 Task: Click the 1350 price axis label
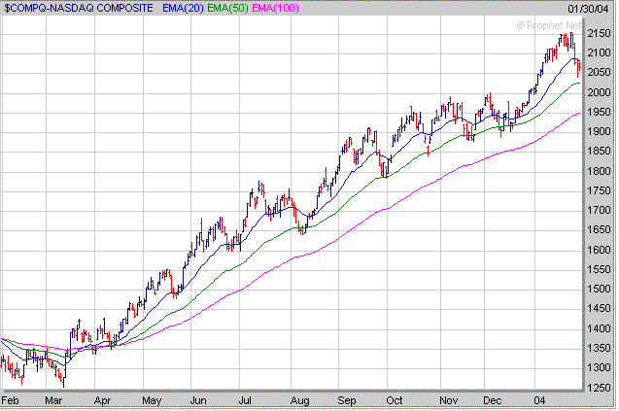(x=599, y=348)
